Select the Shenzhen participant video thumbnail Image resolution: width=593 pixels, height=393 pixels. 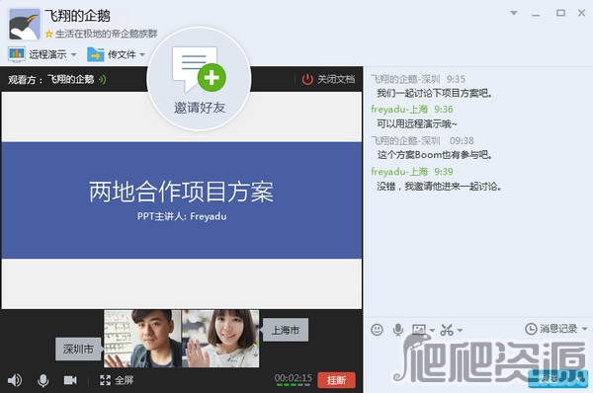[142, 339]
